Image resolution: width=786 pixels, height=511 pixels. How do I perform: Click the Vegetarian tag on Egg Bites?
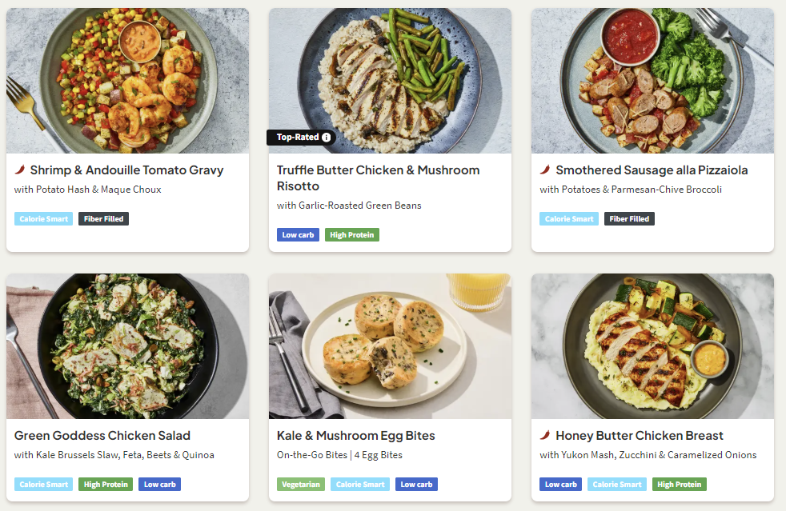pyautogui.click(x=301, y=484)
